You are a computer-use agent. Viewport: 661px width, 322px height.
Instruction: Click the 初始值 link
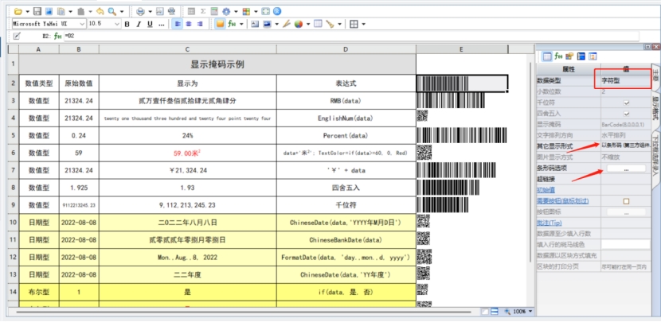tap(546, 190)
